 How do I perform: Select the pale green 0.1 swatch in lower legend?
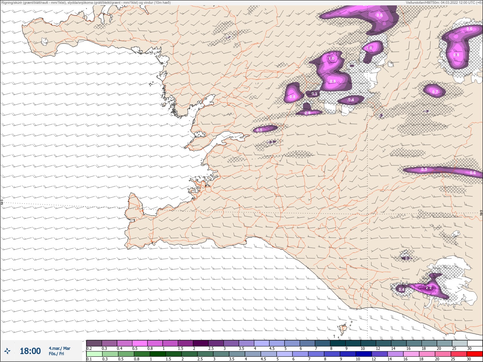click(94, 354)
